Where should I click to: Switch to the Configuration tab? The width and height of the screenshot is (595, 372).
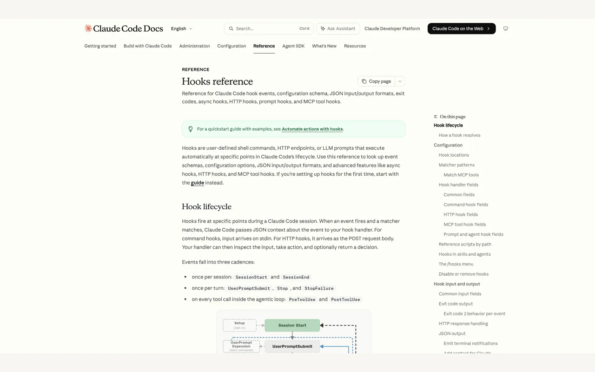coord(231,46)
